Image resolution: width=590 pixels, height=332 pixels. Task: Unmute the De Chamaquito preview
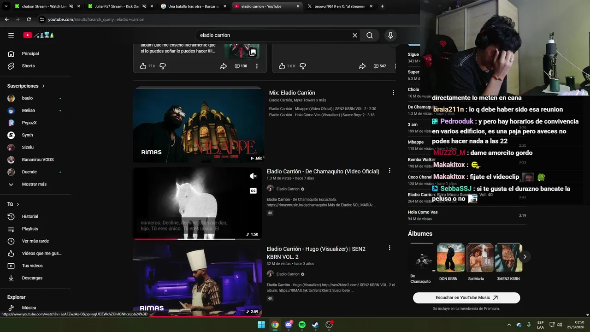click(x=253, y=176)
